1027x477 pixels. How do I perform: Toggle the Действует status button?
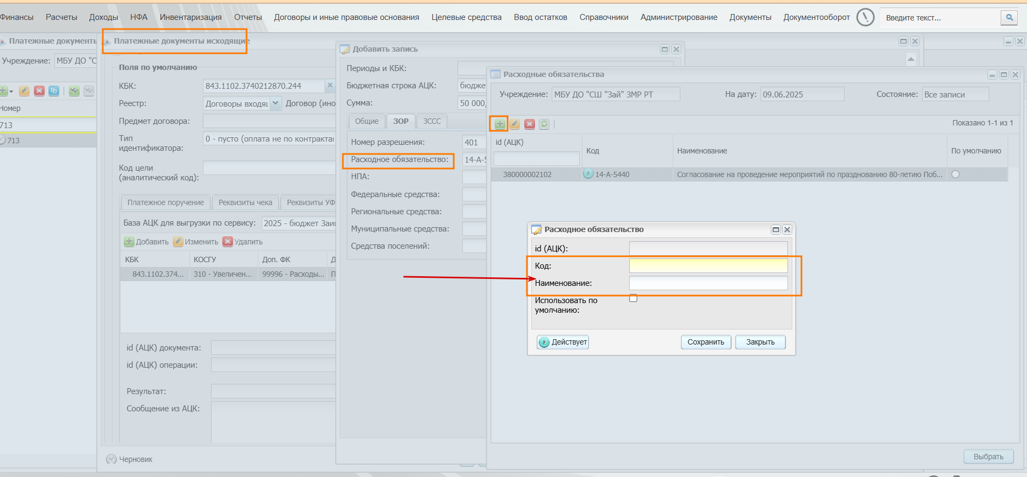tap(562, 342)
